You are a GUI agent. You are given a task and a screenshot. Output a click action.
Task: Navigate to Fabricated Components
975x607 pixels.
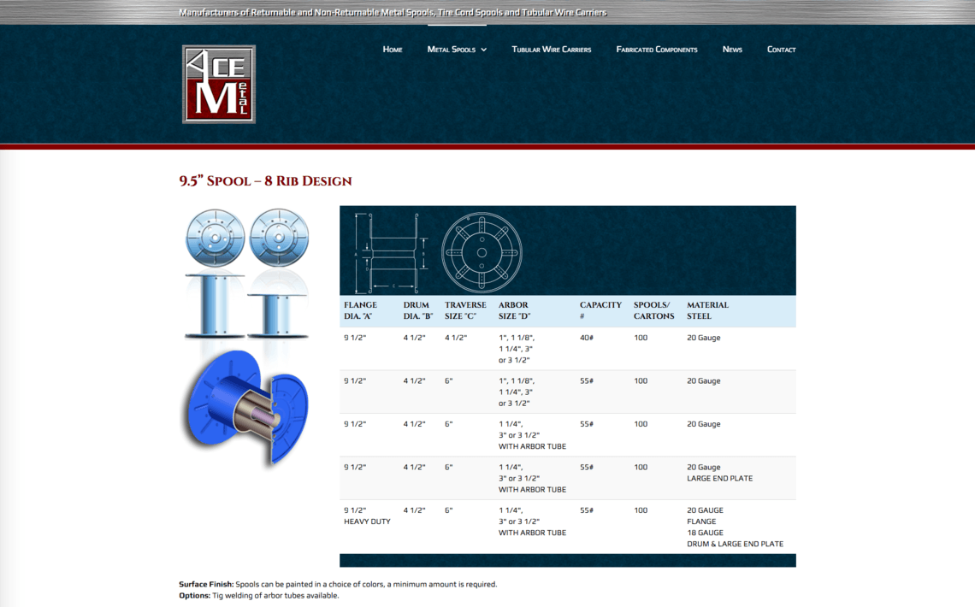point(656,50)
